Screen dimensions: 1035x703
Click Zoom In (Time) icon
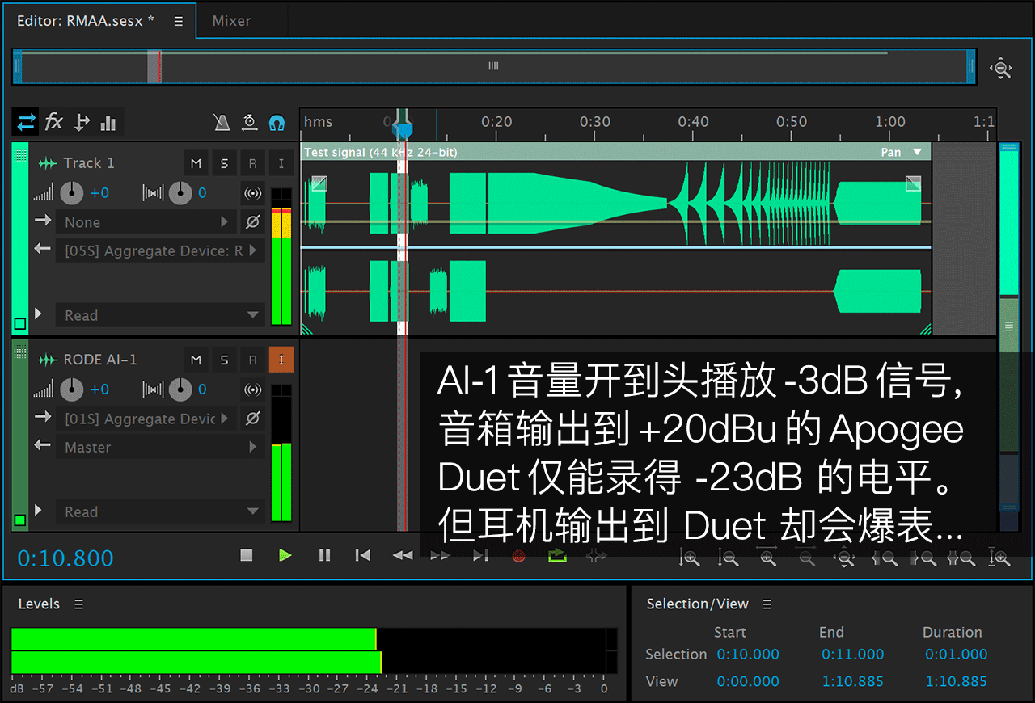[767, 557]
